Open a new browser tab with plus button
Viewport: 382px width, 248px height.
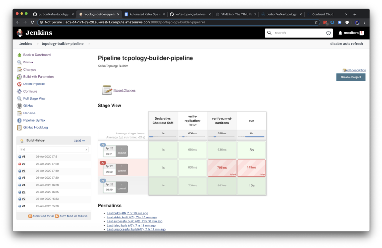pyautogui.click(x=355, y=14)
